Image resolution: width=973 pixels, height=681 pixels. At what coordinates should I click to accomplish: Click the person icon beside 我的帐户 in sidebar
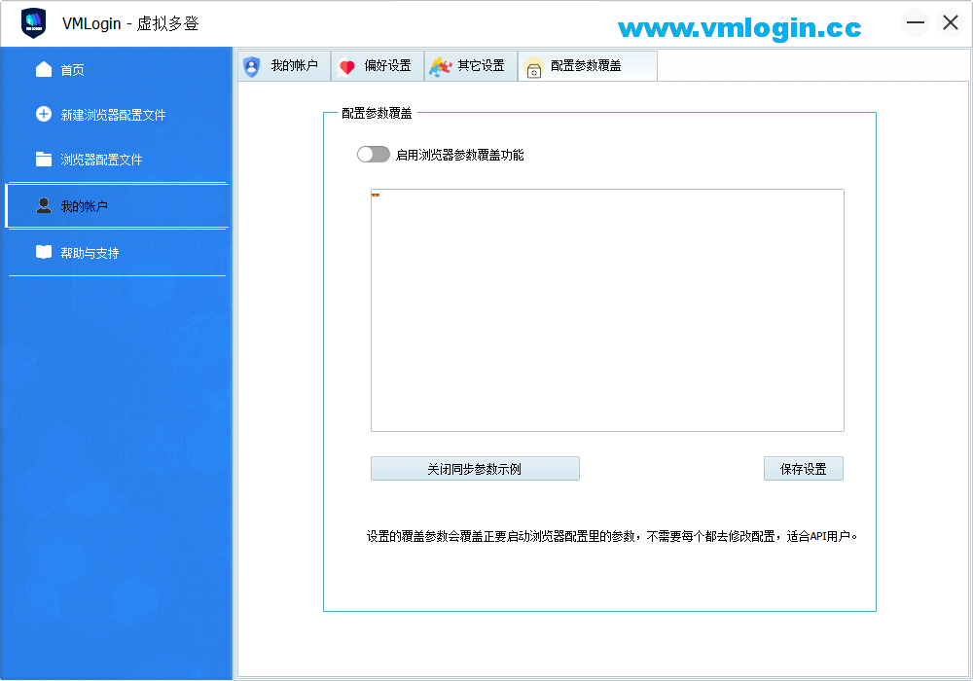(44, 205)
